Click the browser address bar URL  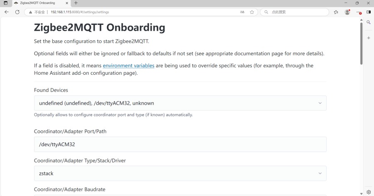[x=80, y=12]
